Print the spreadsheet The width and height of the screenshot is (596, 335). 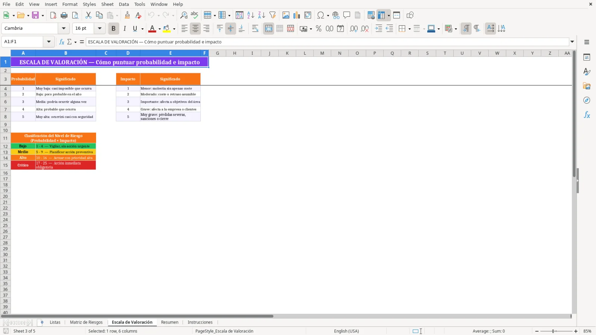[x=64, y=15]
